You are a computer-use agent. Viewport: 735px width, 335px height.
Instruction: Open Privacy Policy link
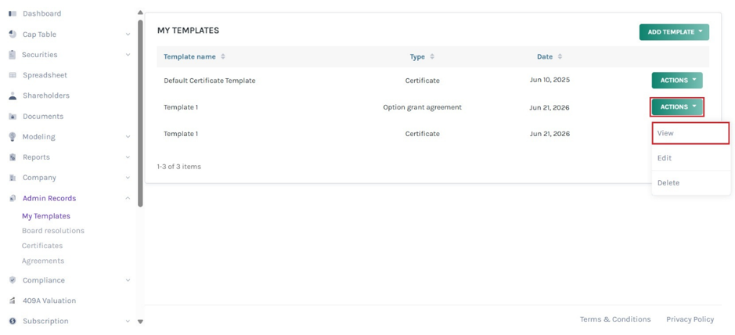(x=690, y=319)
